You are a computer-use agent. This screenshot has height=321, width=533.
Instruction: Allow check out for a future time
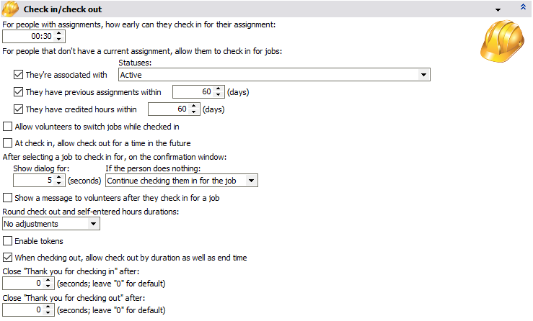pos(8,143)
